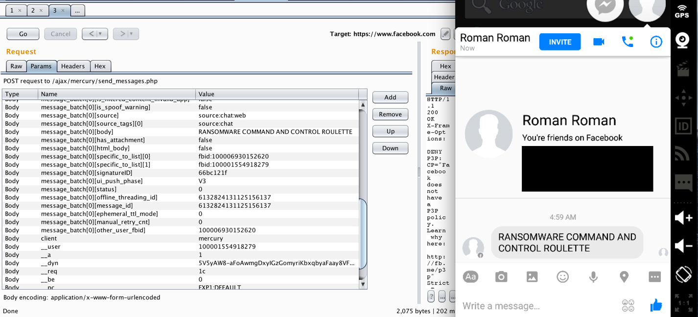Open the conversation info icon
The image size is (698, 317).
(x=656, y=42)
